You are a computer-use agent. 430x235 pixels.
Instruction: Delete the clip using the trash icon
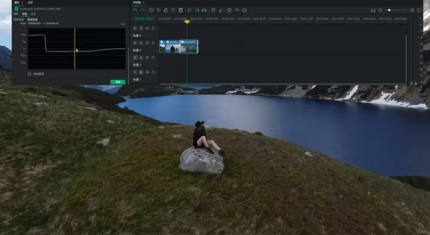pos(181,10)
